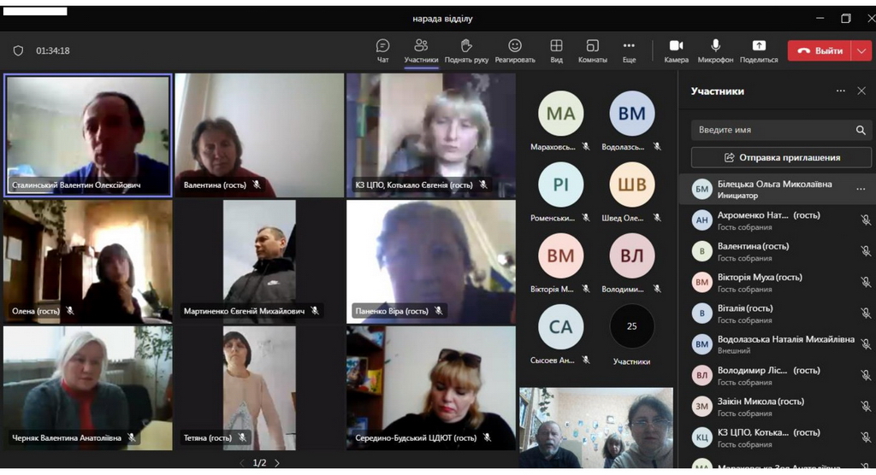Click Поднять руку raise hand icon
Image resolution: width=876 pixels, height=475 pixels.
466,50
